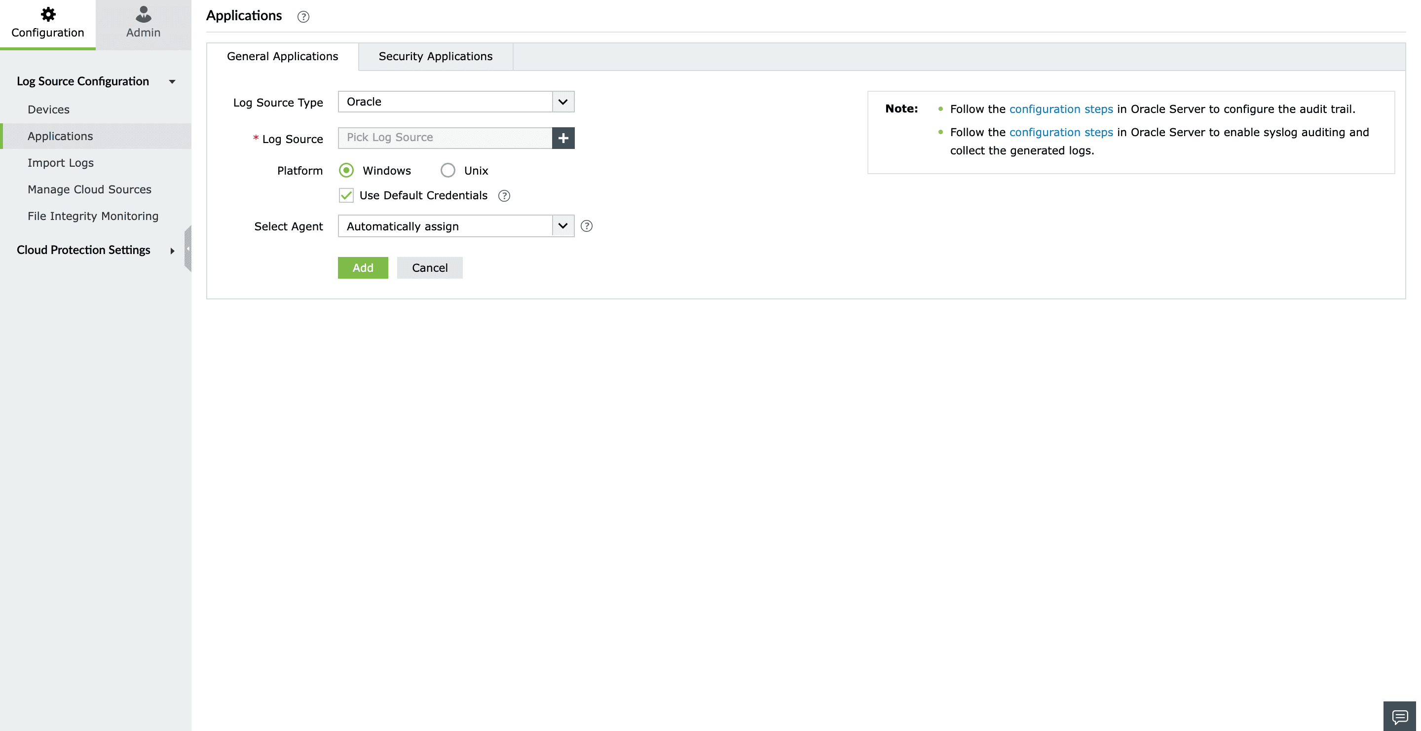Click help icon beside Applications title
Image resolution: width=1421 pixels, height=731 pixels.
click(303, 17)
